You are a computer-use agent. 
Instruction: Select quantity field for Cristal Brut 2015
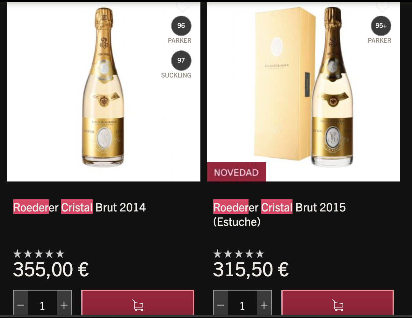click(242, 305)
